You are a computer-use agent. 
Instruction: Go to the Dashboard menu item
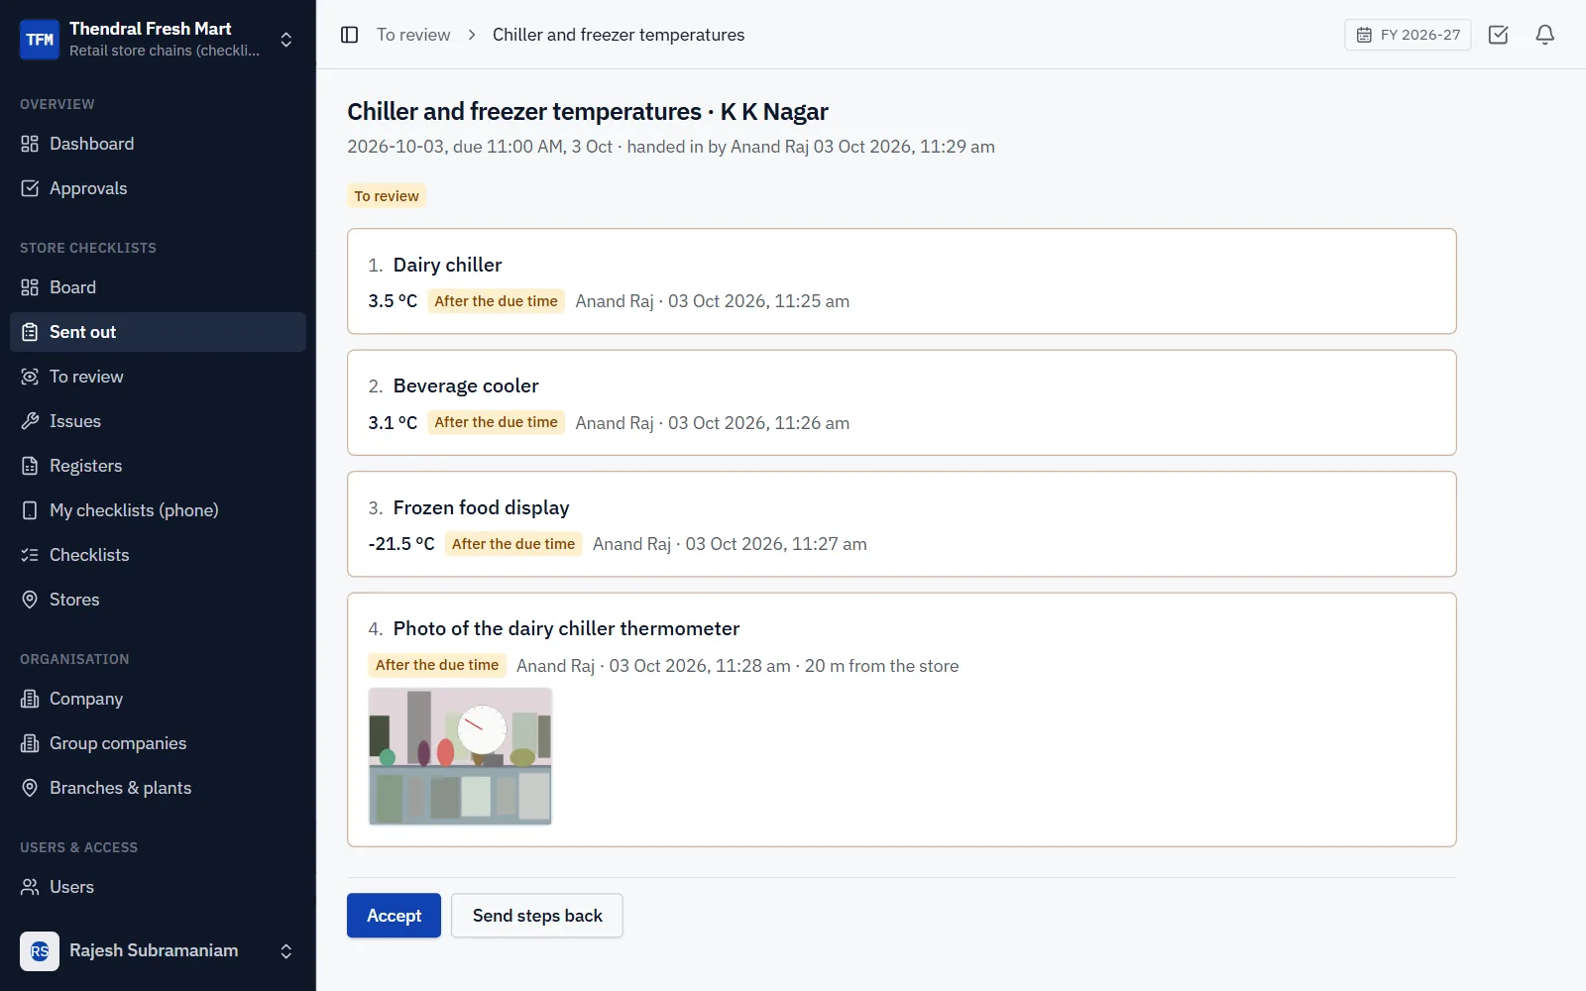[x=158, y=144]
